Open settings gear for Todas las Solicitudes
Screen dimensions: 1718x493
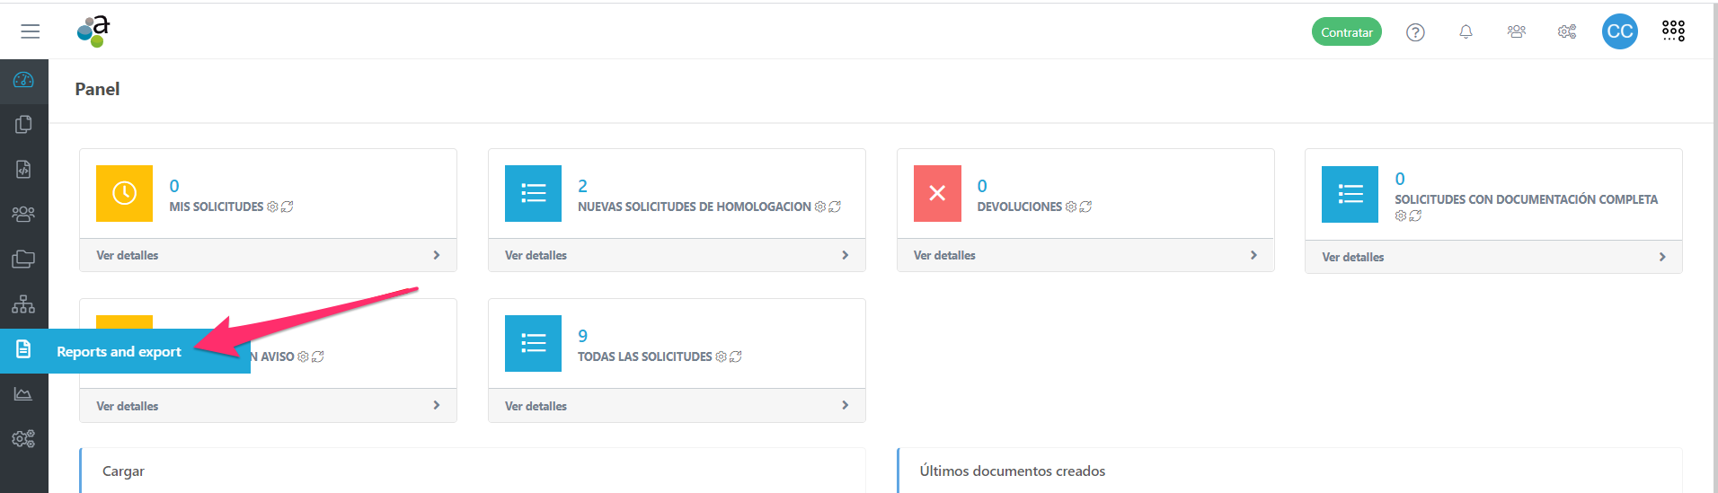pyautogui.click(x=721, y=357)
